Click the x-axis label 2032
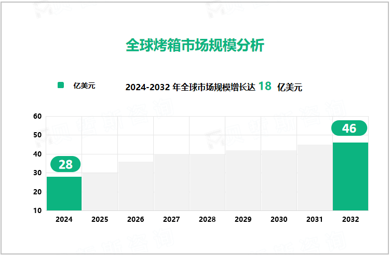The width and height of the screenshot is (391, 255). [x=350, y=219]
